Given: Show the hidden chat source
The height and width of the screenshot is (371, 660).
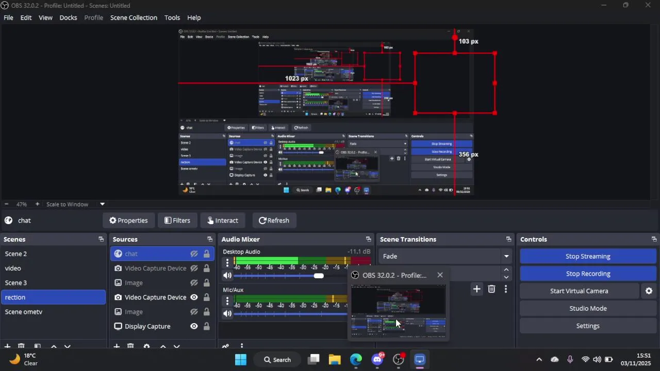Looking at the screenshot, I should [x=194, y=254].
